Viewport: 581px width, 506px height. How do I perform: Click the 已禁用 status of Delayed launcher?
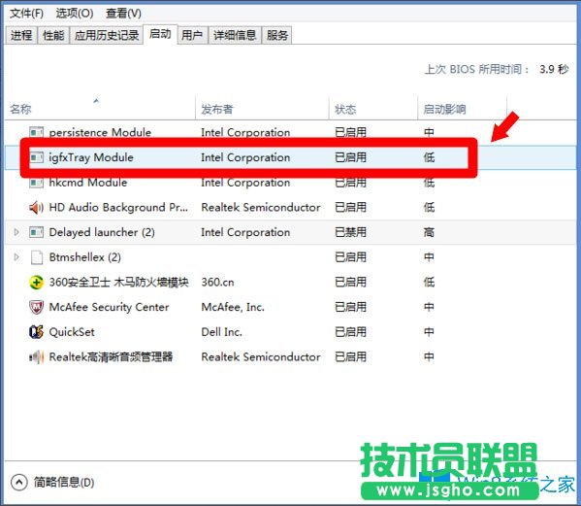point(350,232)
